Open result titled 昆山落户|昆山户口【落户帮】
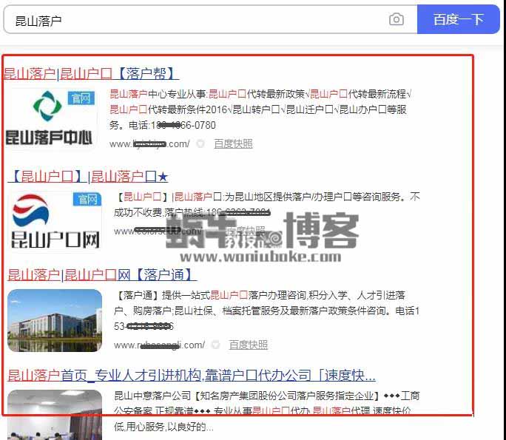Image resolution: width=506 pixels, height=440 pixels. tap(91, 73)
